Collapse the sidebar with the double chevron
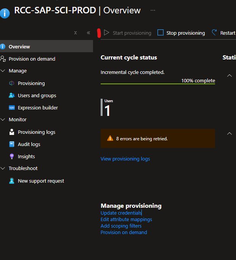The image size is (236, 260). click(x=88, y=33)
